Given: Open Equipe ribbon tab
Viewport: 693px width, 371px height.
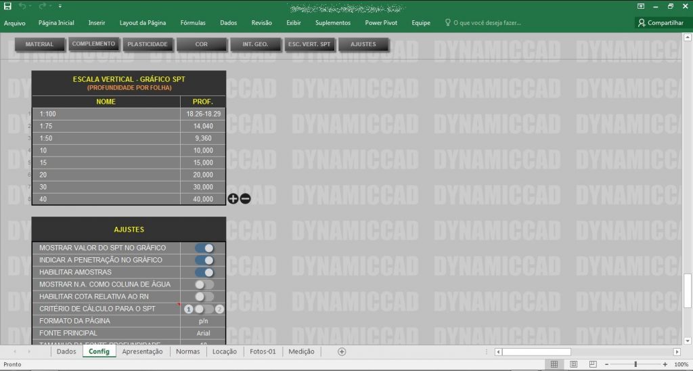Looking at the screenshot, I should 421,22.
